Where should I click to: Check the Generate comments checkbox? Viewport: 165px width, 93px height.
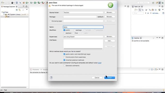tap(64, 66)
